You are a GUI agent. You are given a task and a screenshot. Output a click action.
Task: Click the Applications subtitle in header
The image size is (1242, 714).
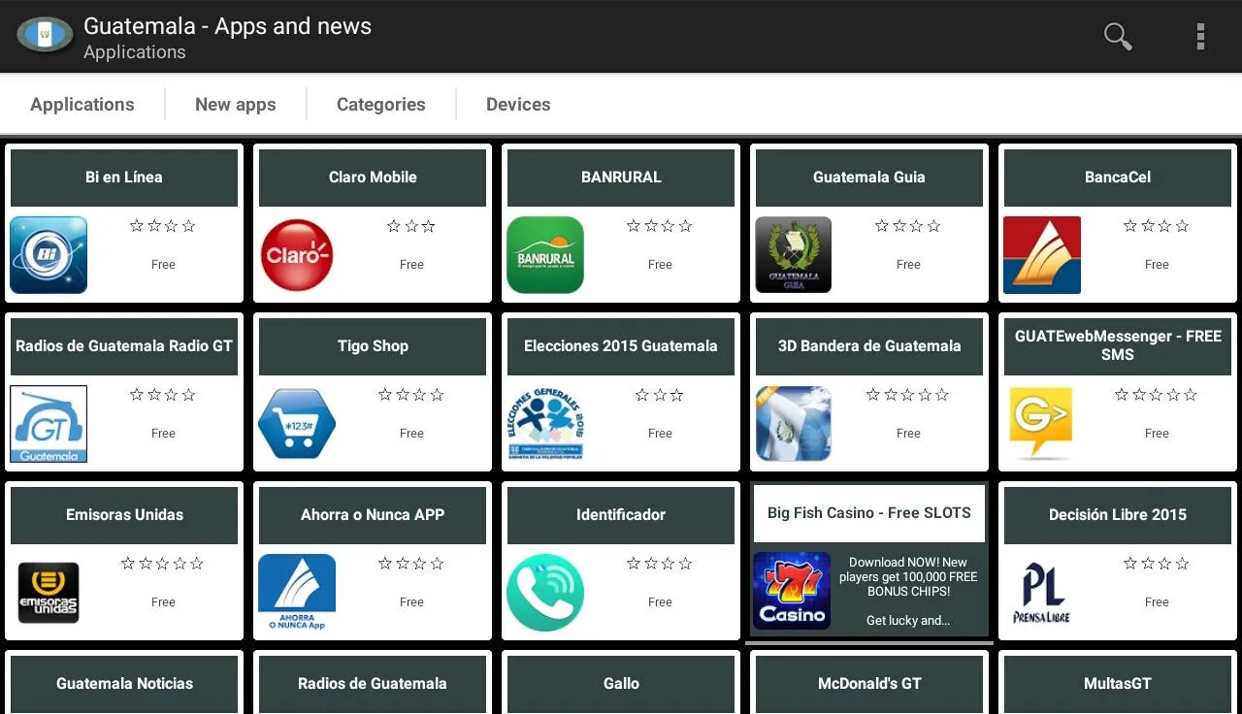coord(135,52)
